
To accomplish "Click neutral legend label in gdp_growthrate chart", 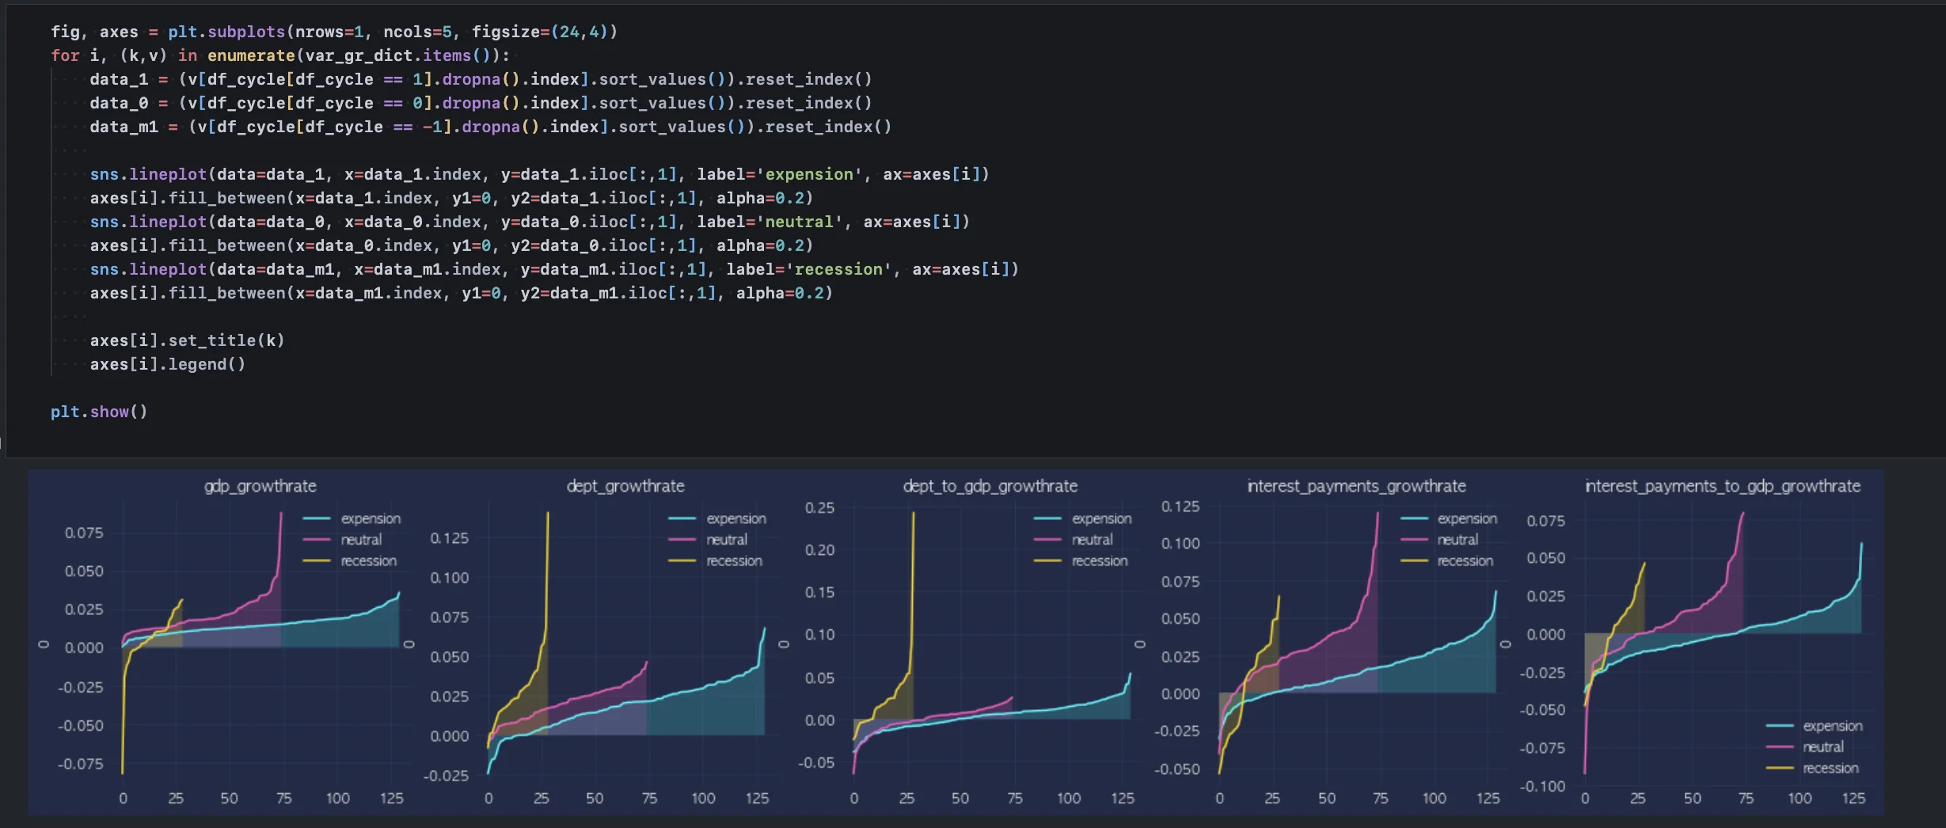I will click(x=361, y=540).
